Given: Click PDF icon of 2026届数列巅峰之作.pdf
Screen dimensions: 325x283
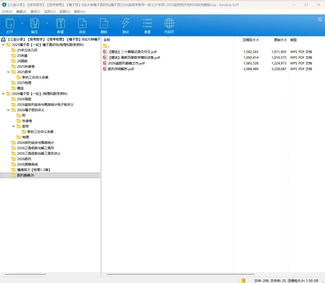Looking at the screenshot, I should (105, 63).
